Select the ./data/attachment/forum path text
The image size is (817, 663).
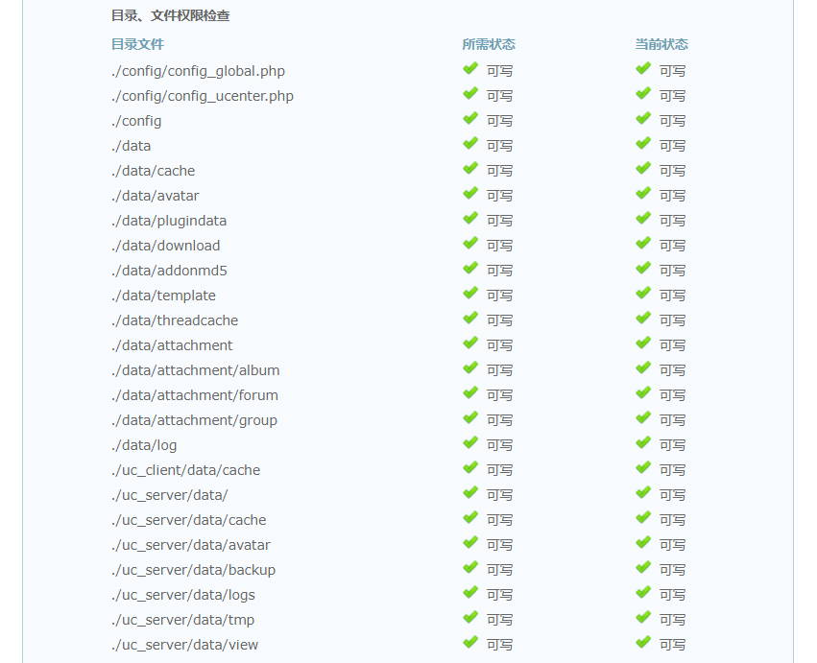(x=195, y=395)
